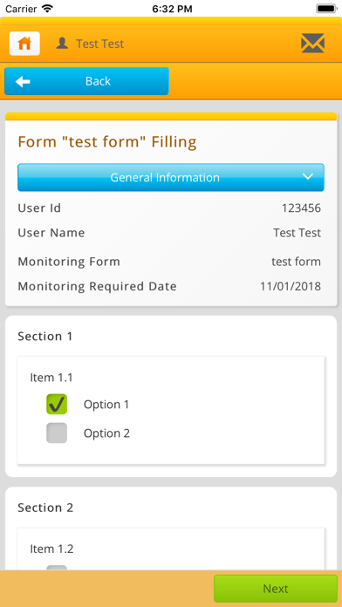Tap the orange home icon

tap(24, 44)
